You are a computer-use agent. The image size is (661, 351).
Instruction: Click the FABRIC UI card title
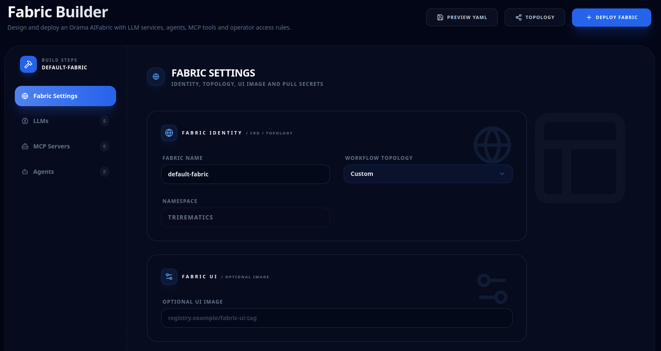point(200,277)
